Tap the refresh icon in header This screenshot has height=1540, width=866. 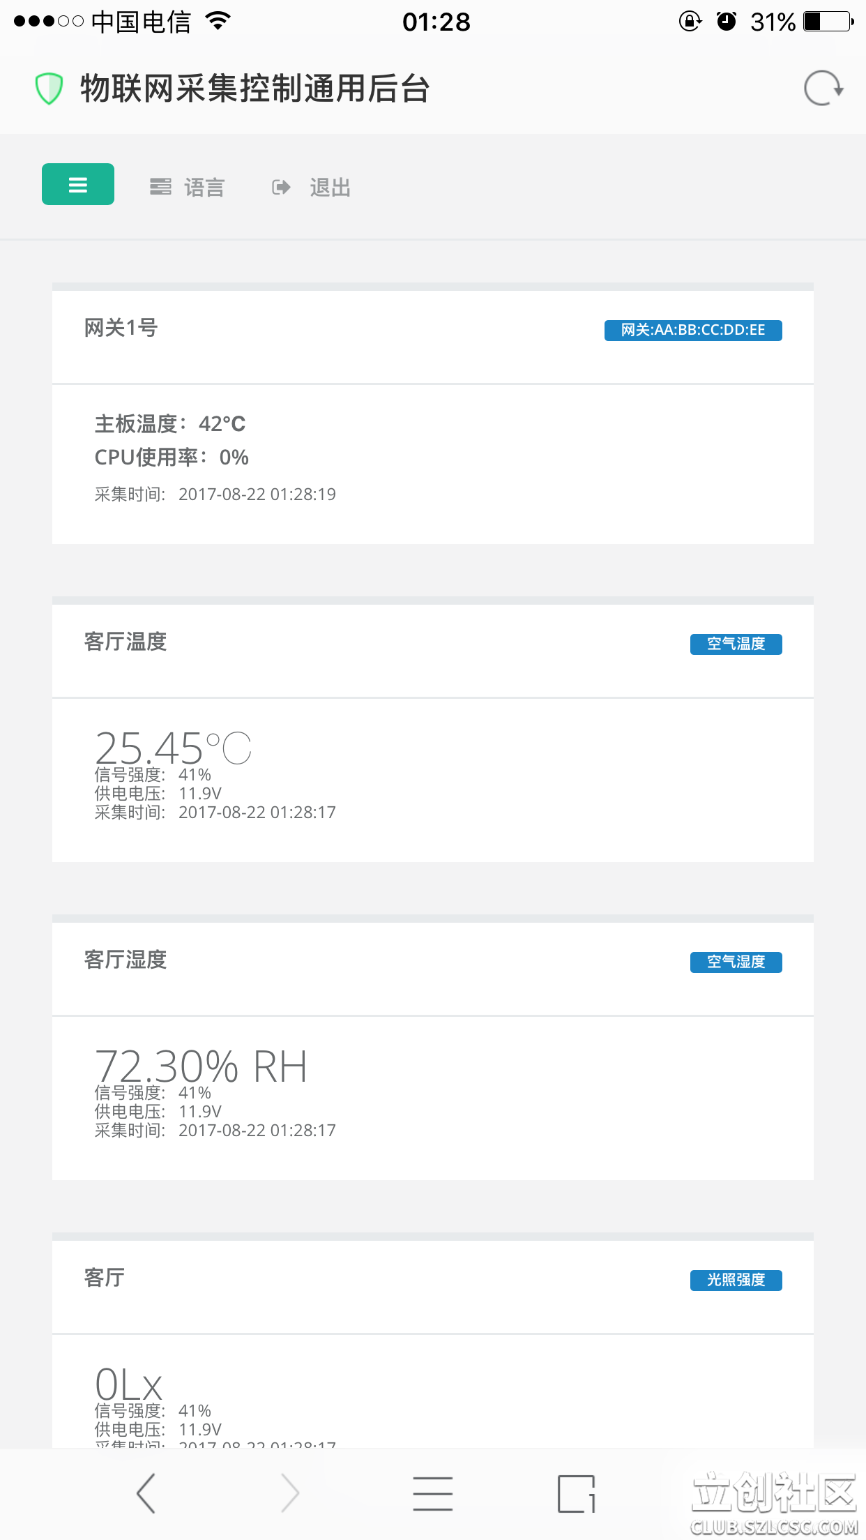point(823,89)
